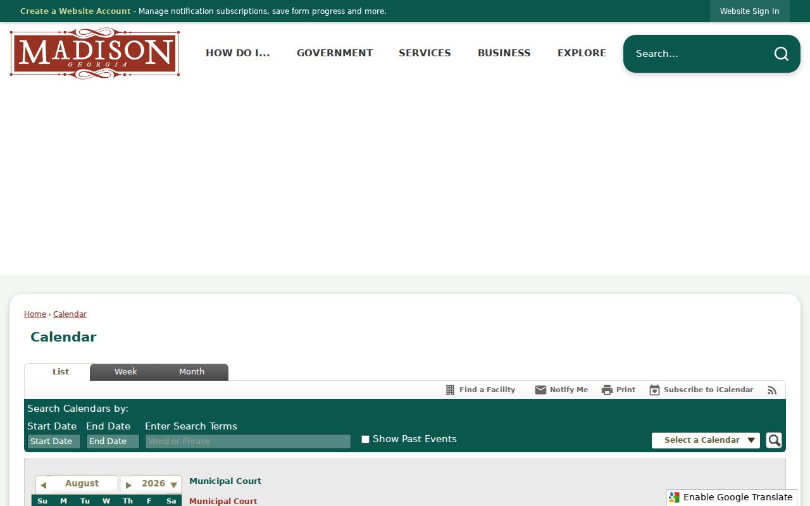Print the calendar
Viewport: 810px width, 506px height.
pyautogui.click(x=618, y=390)
